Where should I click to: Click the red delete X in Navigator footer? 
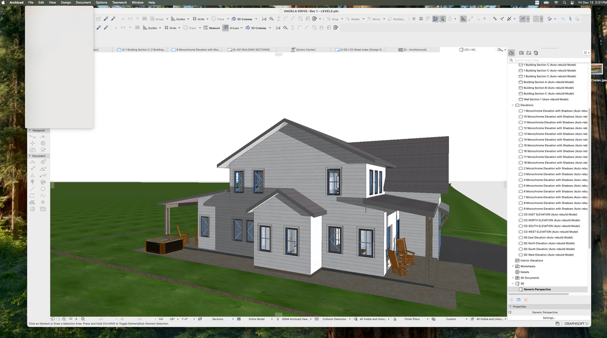click(x=526, y=300)
